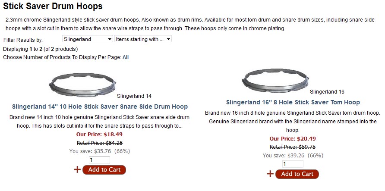The image size is (385, 191).
Task: Click the "Our Price: $20.49" text
Action: coord(293,138)
